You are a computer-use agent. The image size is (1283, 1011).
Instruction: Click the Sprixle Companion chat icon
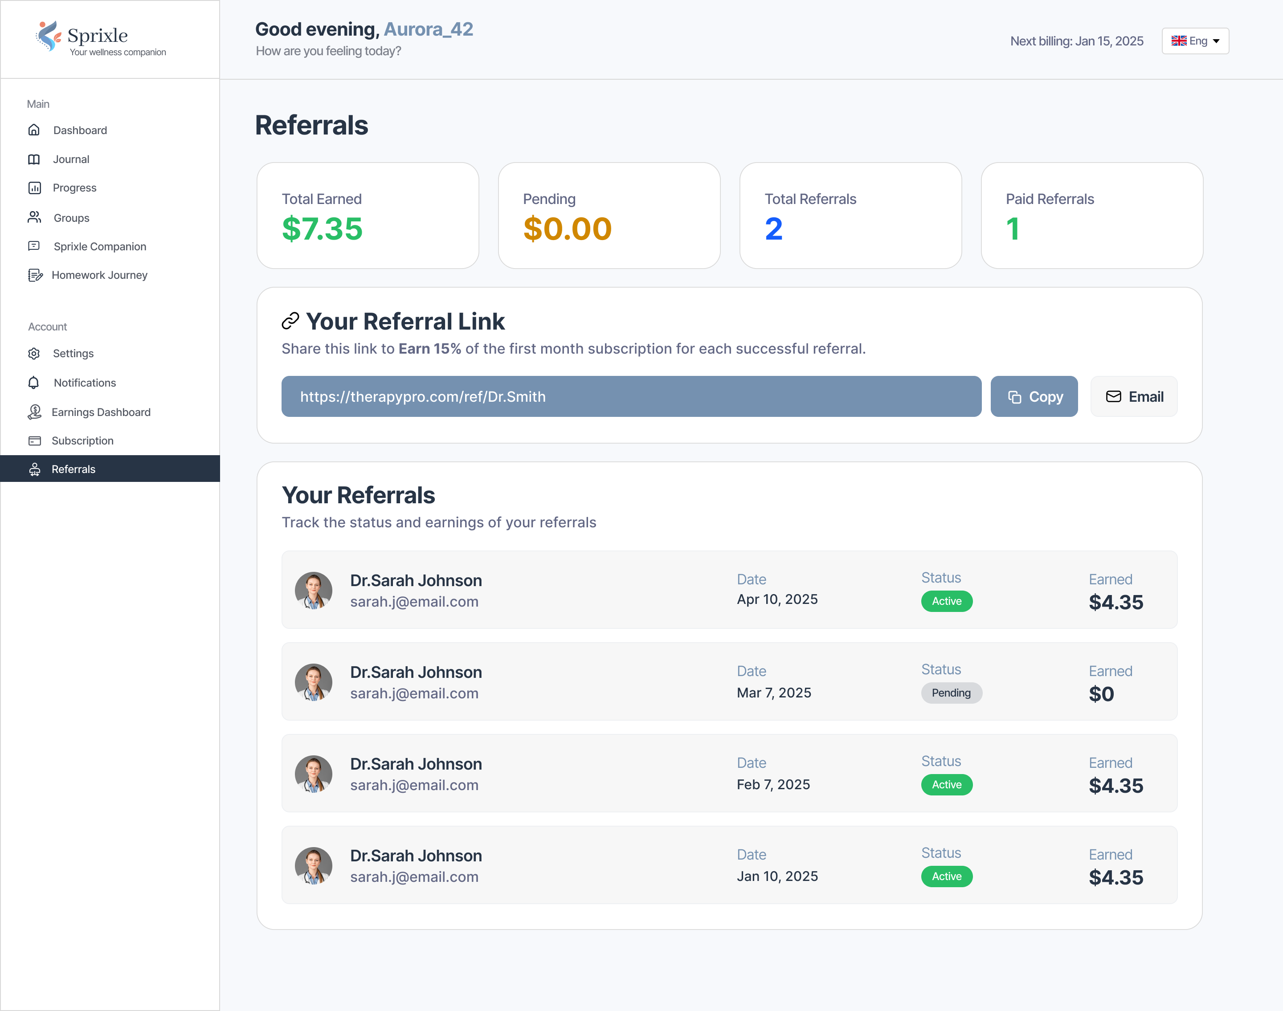pyautogui.click(x=34, y=246)
